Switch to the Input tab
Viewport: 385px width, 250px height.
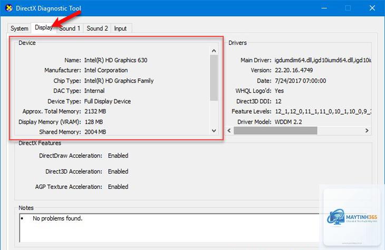120,28
